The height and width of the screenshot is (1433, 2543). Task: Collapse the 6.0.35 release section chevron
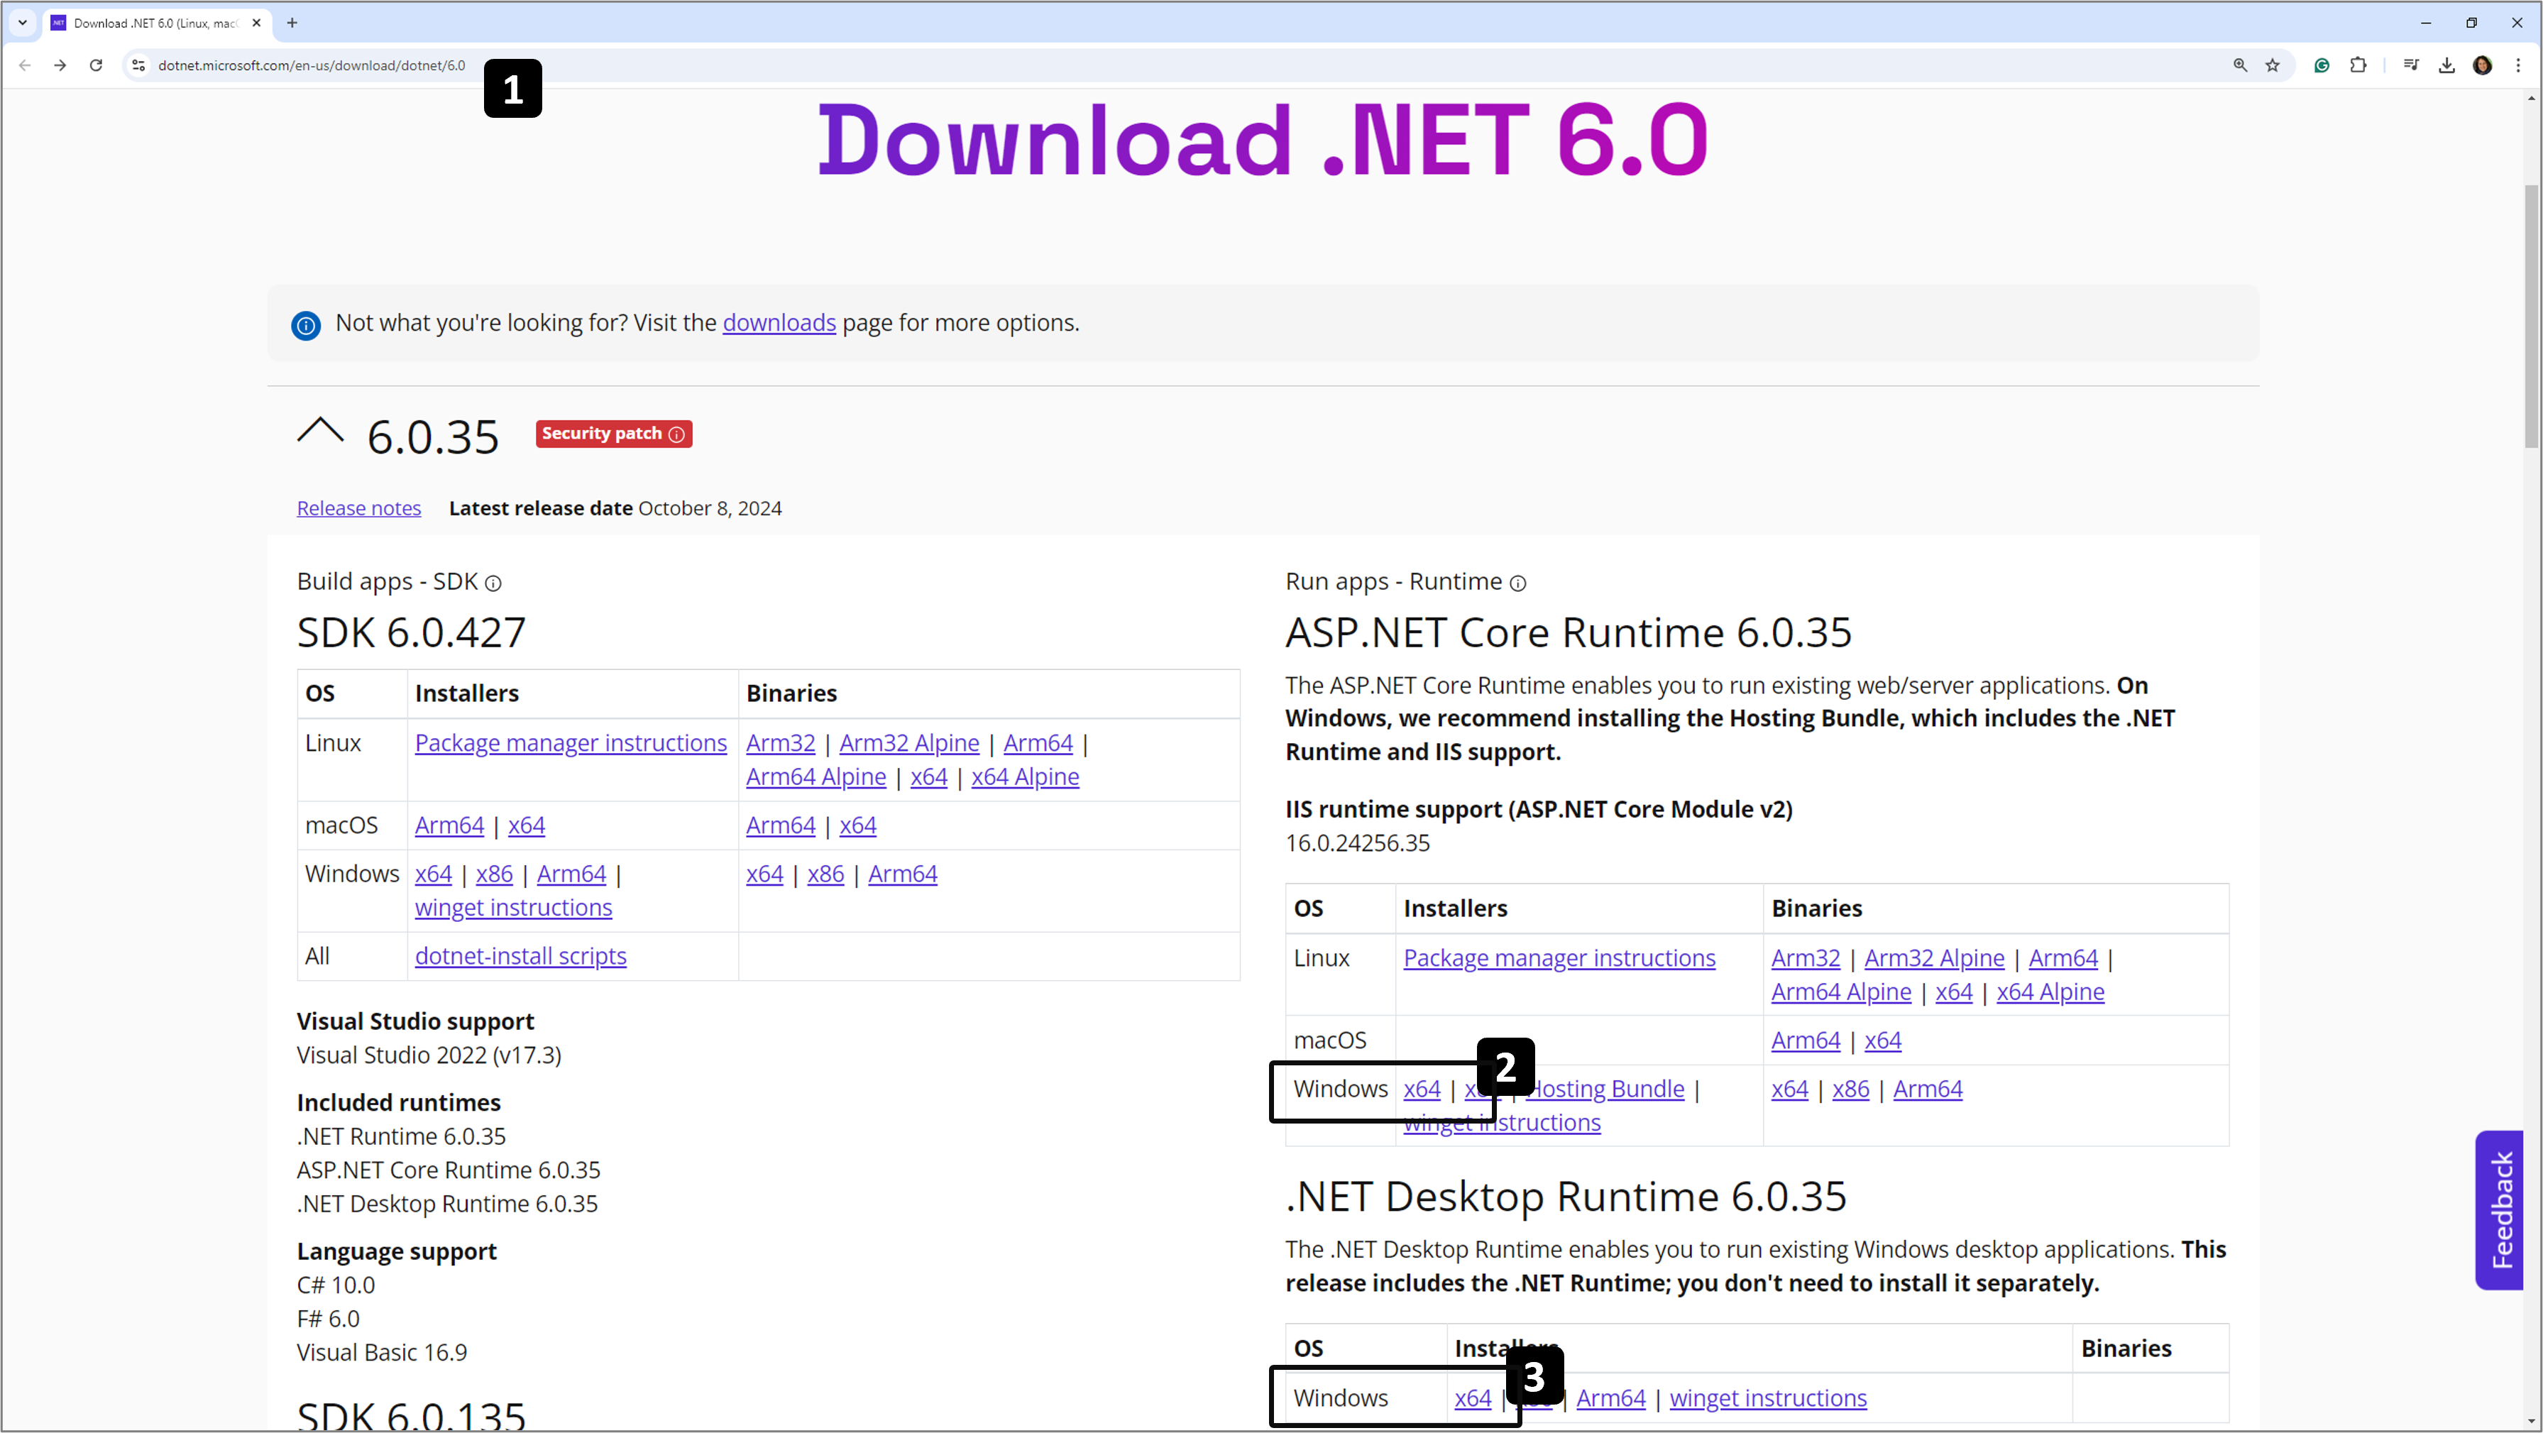[x=320, y=432]
